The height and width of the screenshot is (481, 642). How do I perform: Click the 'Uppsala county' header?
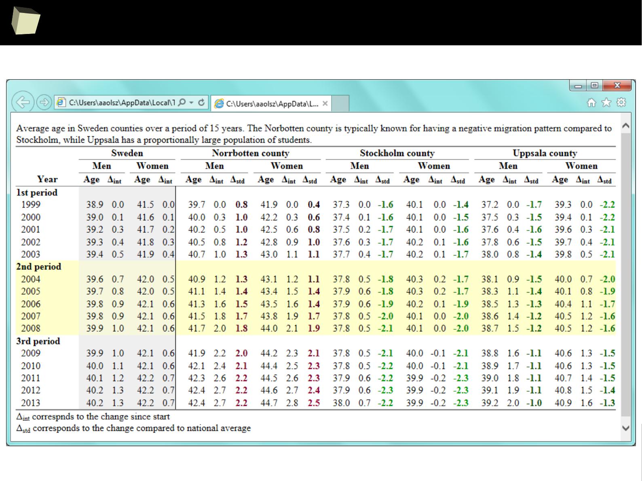point(545,153)
